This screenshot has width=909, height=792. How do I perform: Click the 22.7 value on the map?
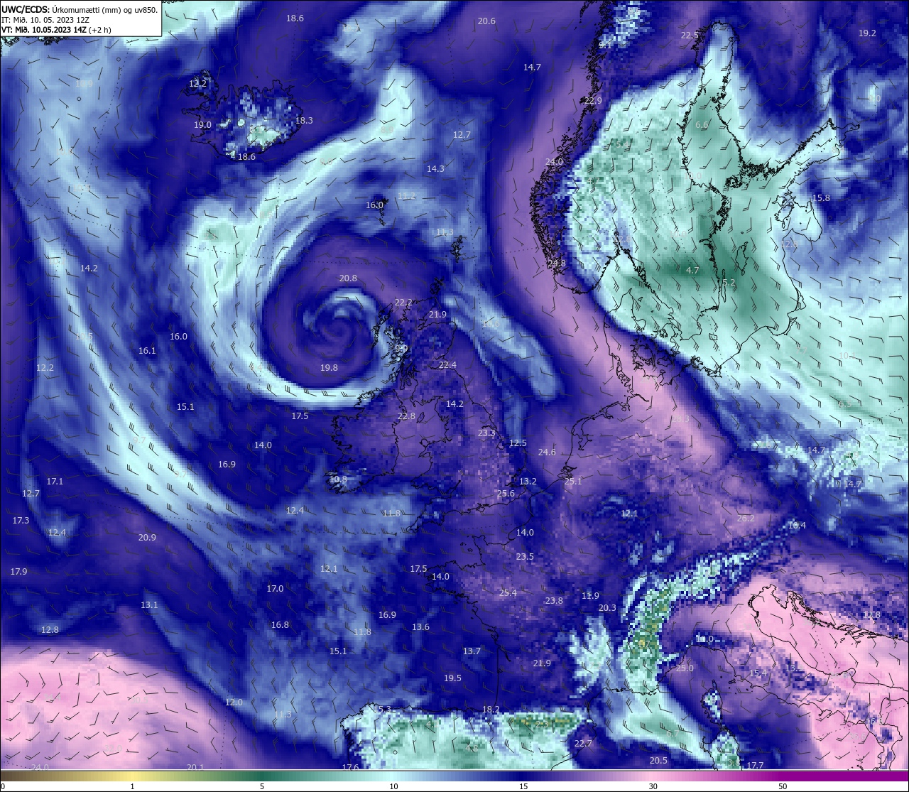583,744
